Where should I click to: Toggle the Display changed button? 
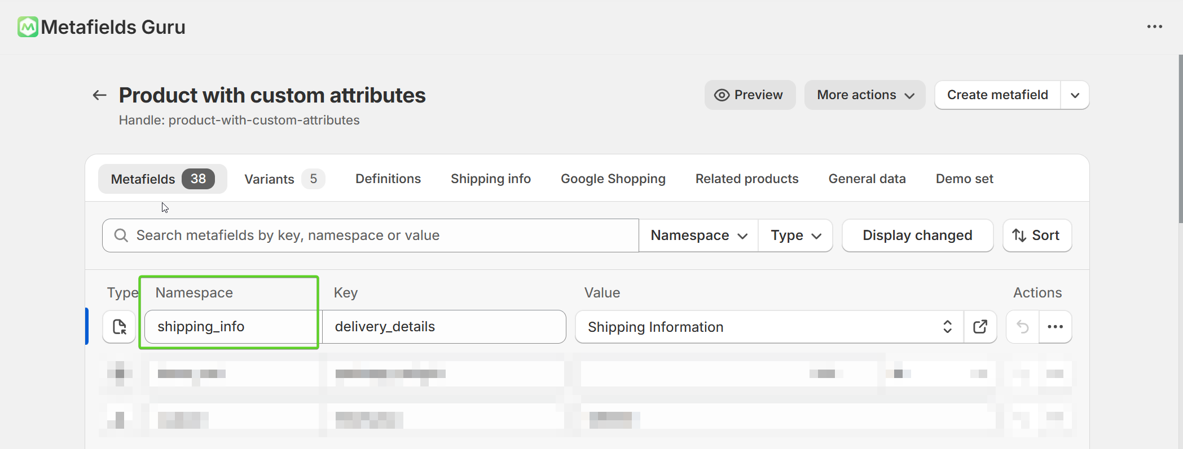point(917,235)
